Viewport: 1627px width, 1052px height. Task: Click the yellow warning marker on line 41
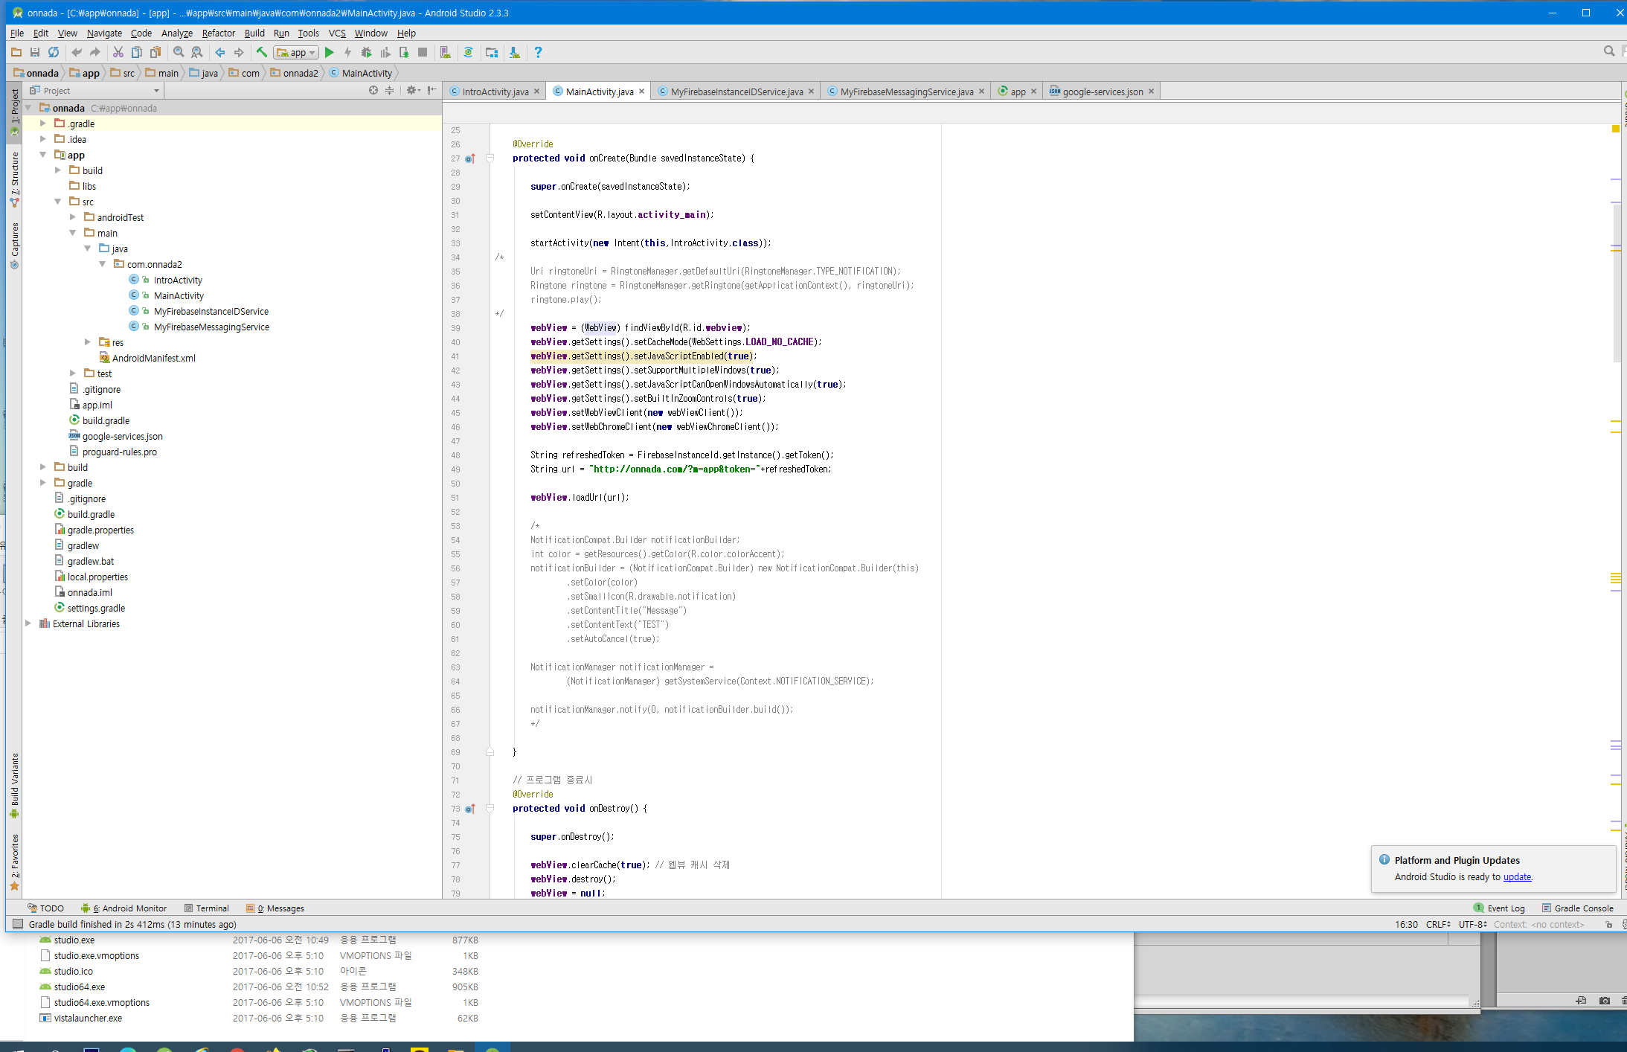pyautogui.click(x=1615, y=250)
